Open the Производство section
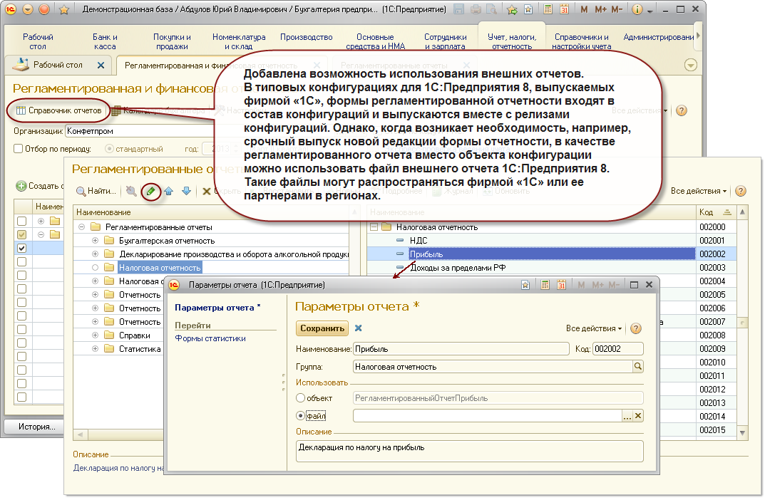Viewport: 765px width, 500px height. (x=307, y=37)
